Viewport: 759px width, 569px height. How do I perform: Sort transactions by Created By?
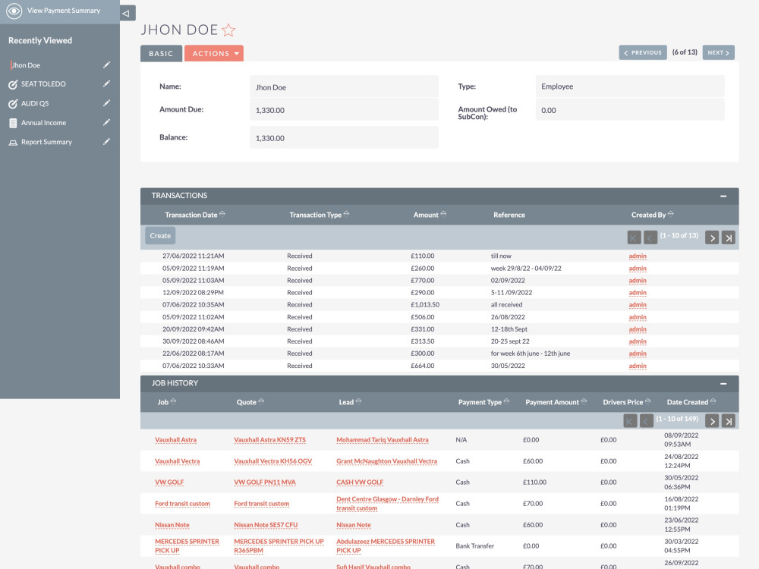pyautogui.click(x=653, y=215)
